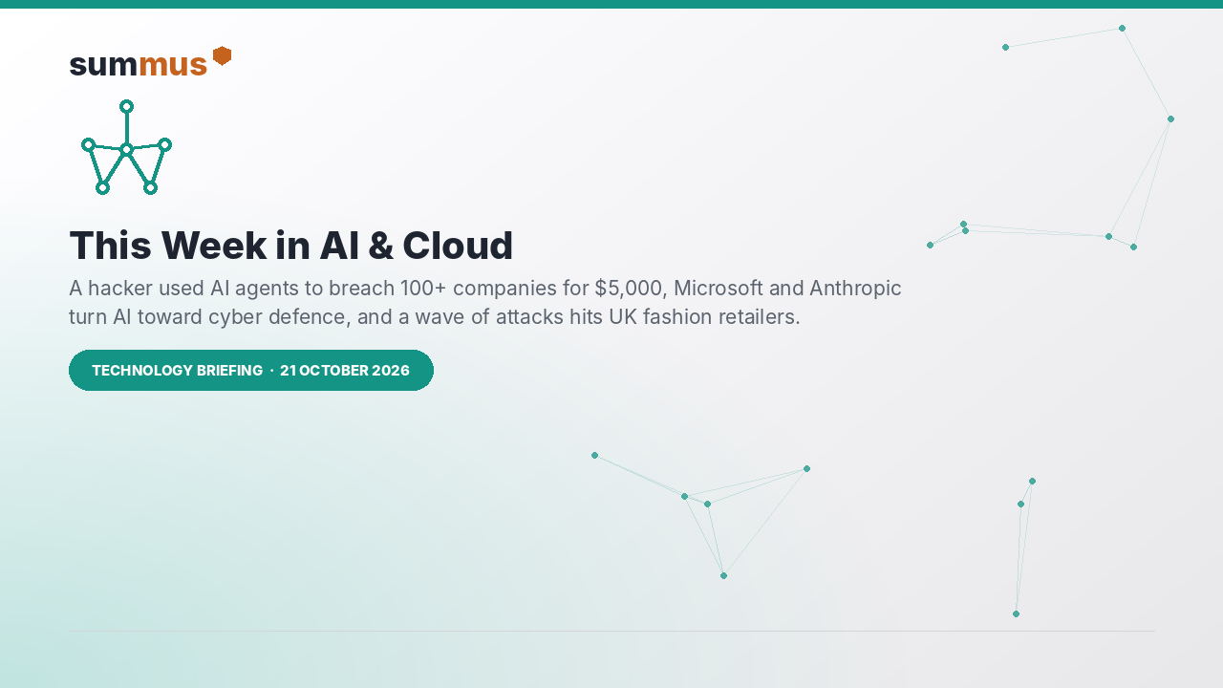Select the subtitle about hacker using AI agents

[x=485, y=302]
